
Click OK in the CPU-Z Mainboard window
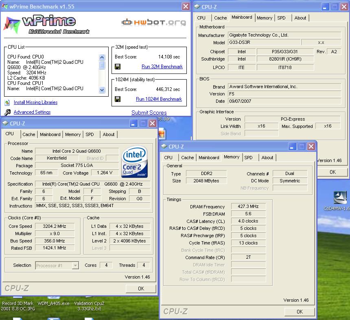tap(332, 172)
